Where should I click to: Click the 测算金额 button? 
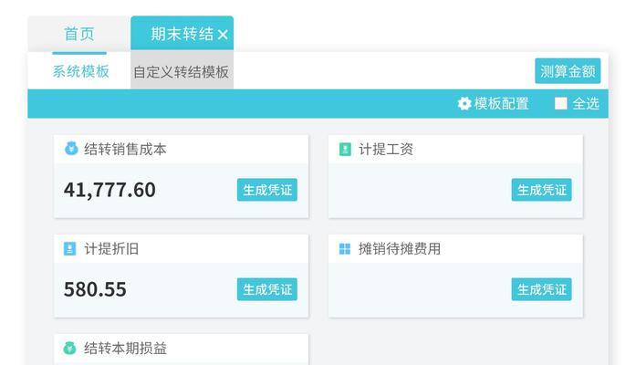(x=568, y=71)
